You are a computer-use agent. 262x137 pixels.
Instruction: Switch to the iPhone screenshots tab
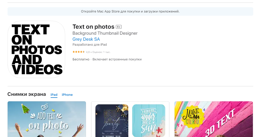pyautogui.click(x=67, y=95)
